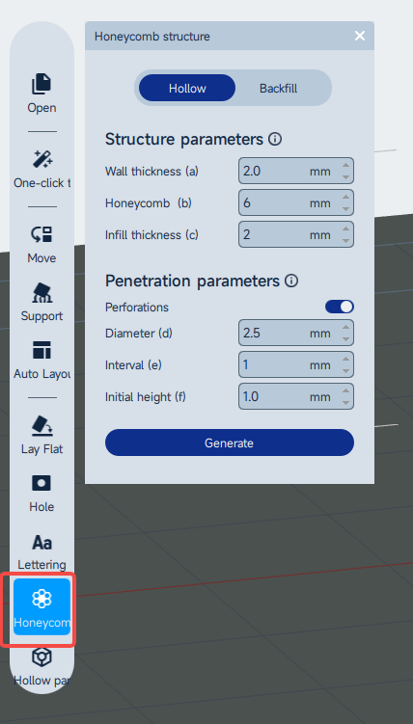
Task: Choose the Lay Flat tool
Action: click(41, 435)
